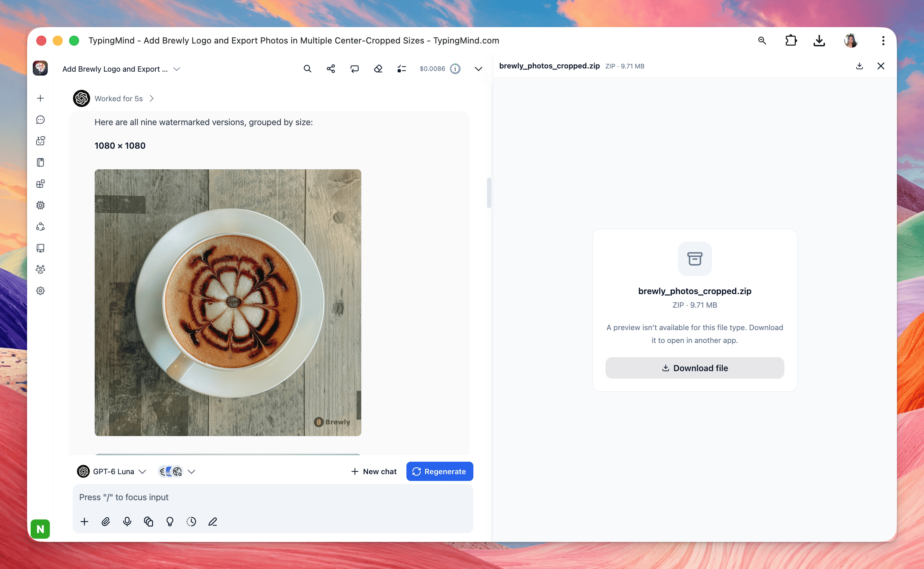Close the brewly_photos_cropped.zip preview panel
This screenshot has width=924, height=569.
click(x=881, y=66)
